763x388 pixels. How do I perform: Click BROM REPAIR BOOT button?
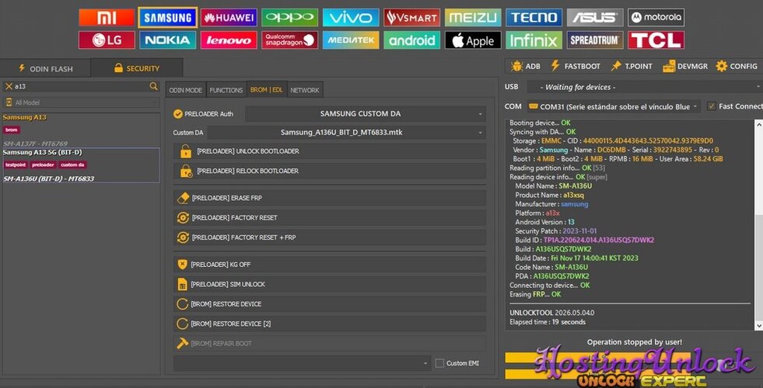(x=330, y=343)
